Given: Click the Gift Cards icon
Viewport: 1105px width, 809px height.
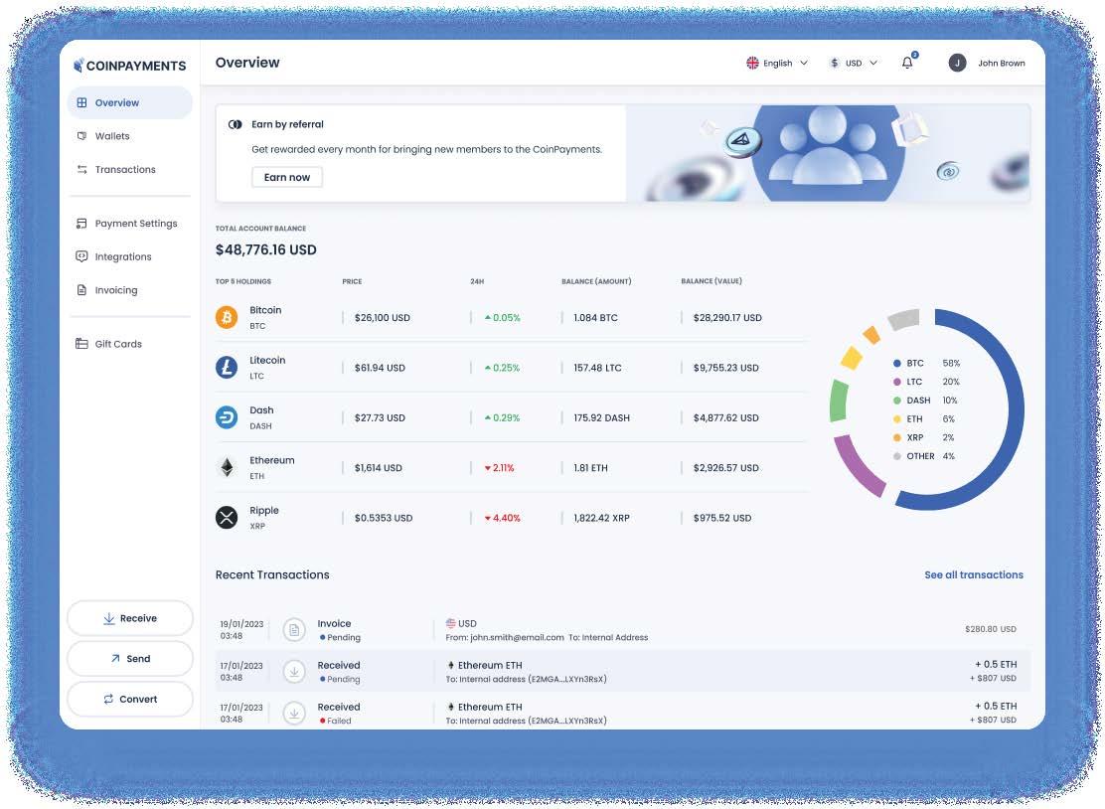Looking at the screenshot, I should pyautogui.click(x=81, y=344).
